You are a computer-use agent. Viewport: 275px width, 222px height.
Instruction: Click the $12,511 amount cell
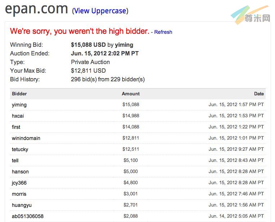tap(131, 149)
